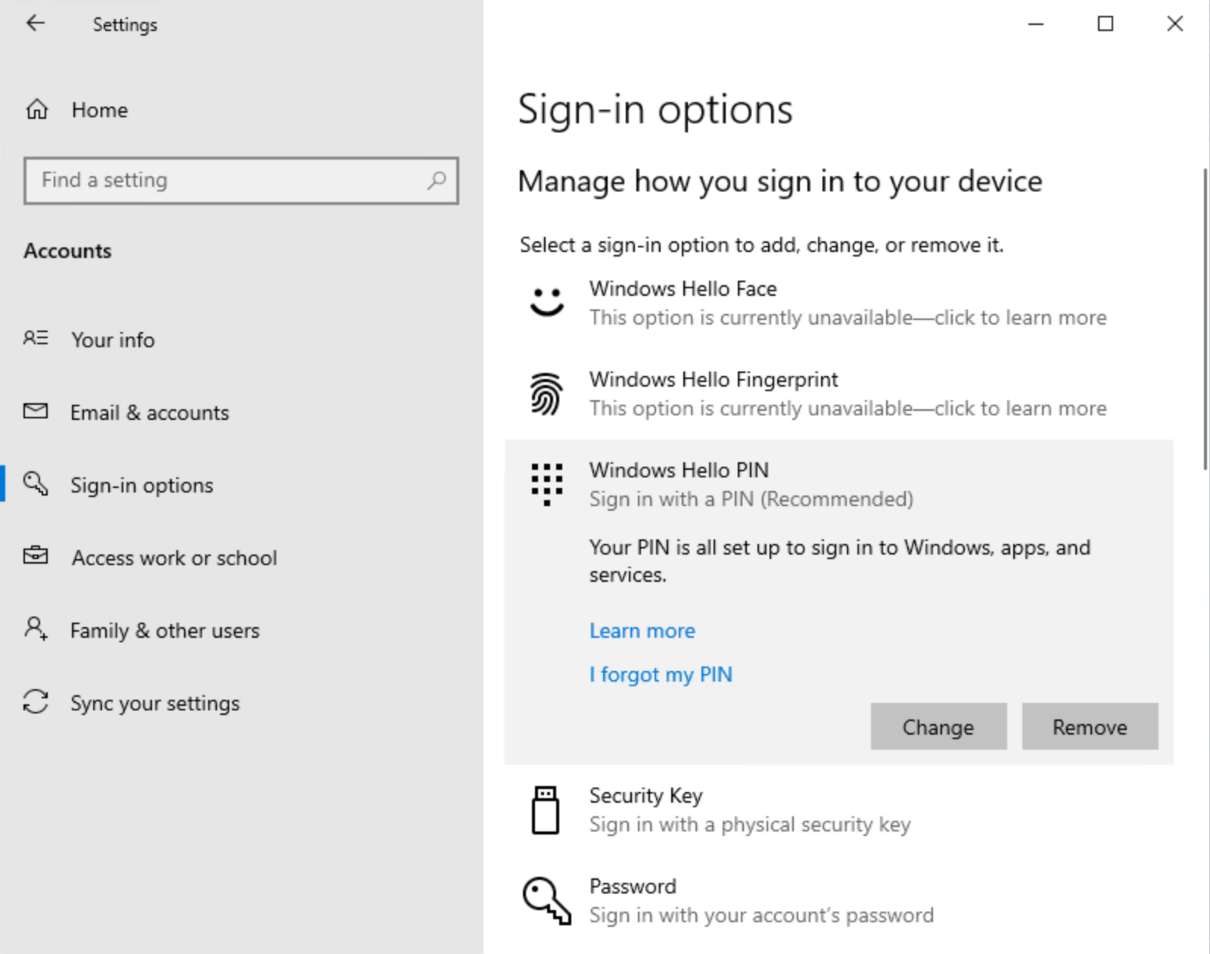The width and height of the screenshot is (1210, 954).
Task: Click the Your info person-card icon
Action: pos(36,338)
